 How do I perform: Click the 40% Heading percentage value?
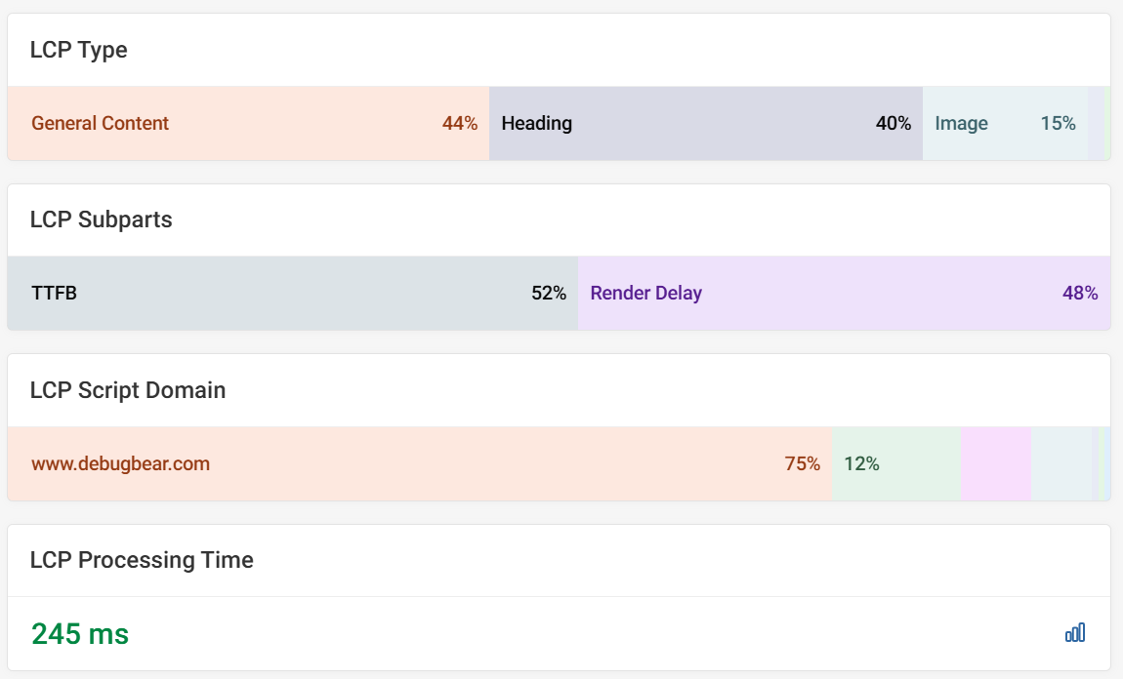coord(894,124)
